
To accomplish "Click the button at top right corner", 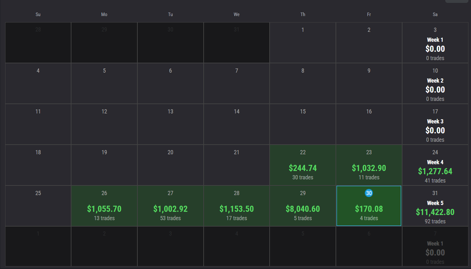I will pos(457,1).
